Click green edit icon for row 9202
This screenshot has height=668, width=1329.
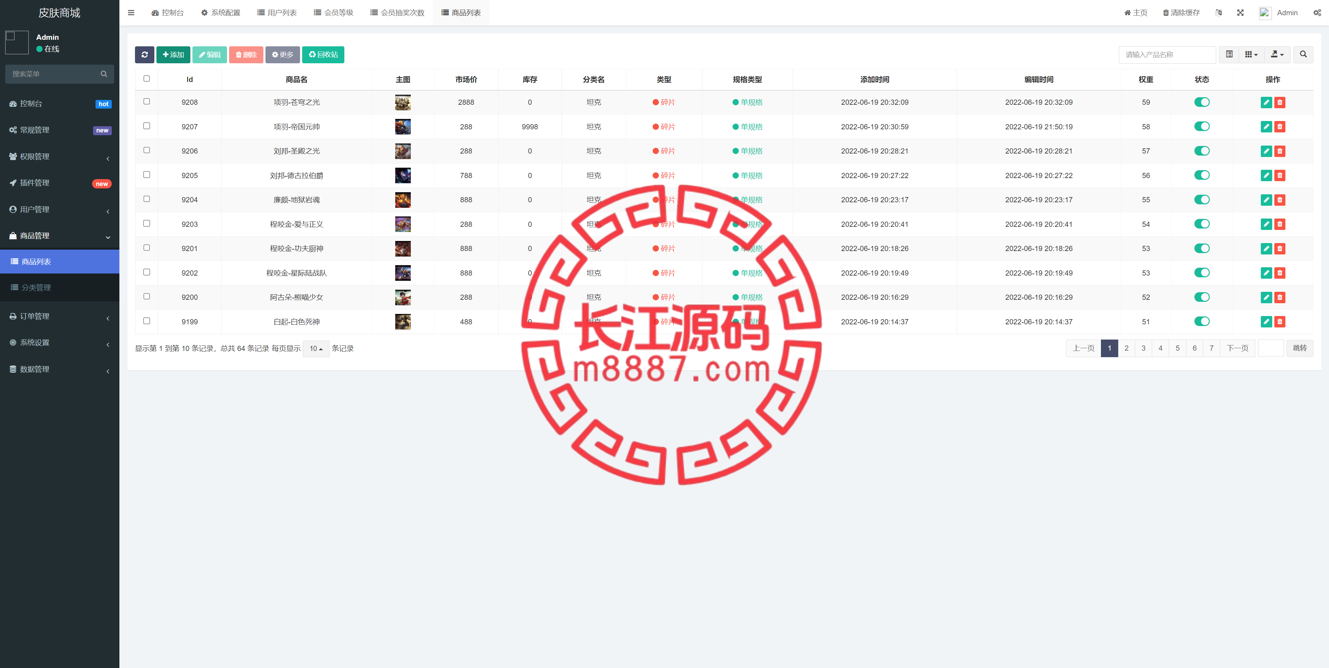coord(1266,273)
